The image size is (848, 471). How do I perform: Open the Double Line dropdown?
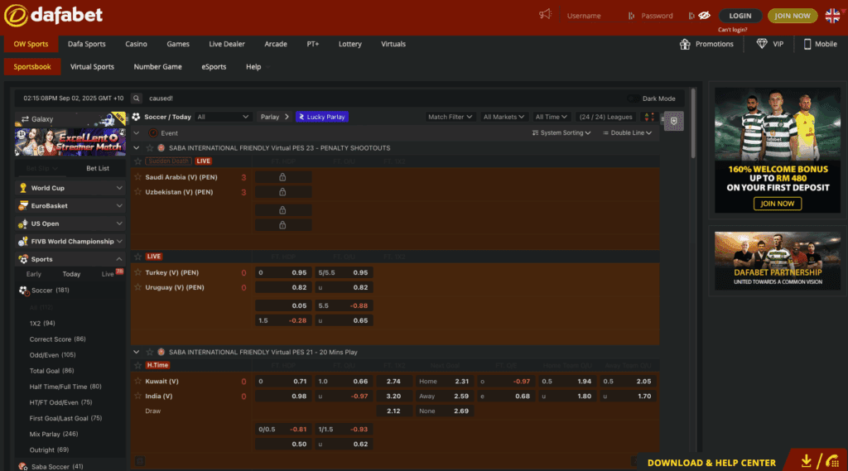pyautogui.click(x=628, y=133)
